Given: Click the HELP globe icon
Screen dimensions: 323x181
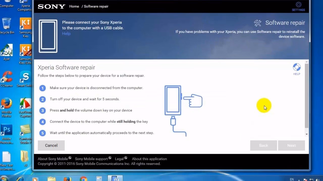Looking at the screenshot, I should click(297, 67).
